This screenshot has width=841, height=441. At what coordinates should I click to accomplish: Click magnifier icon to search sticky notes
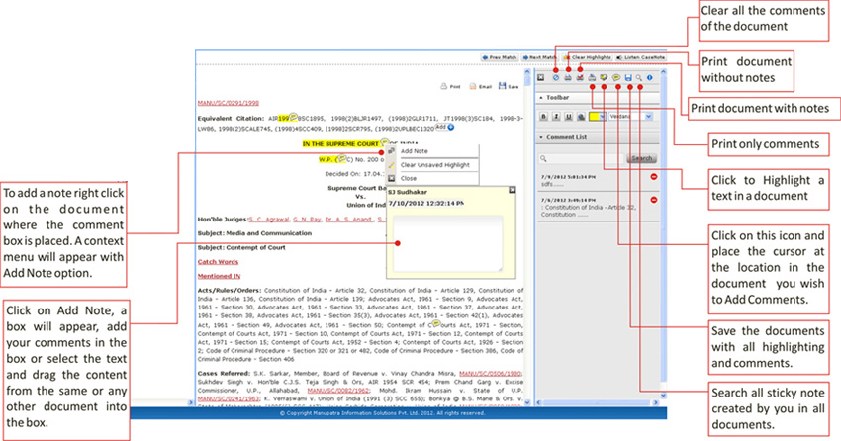(x=639, y=78)
